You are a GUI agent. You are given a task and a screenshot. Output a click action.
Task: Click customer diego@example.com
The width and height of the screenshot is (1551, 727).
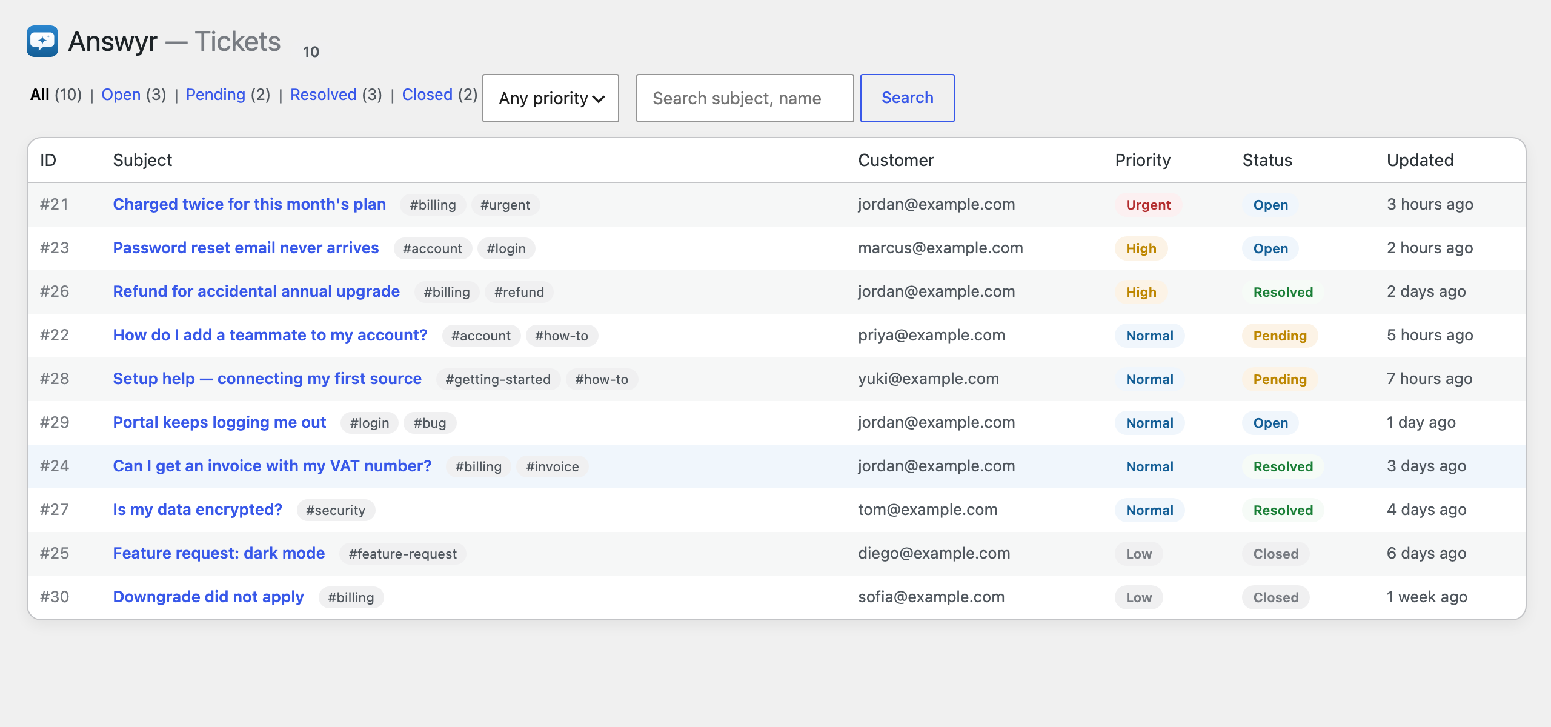click(x=934, y=553)
